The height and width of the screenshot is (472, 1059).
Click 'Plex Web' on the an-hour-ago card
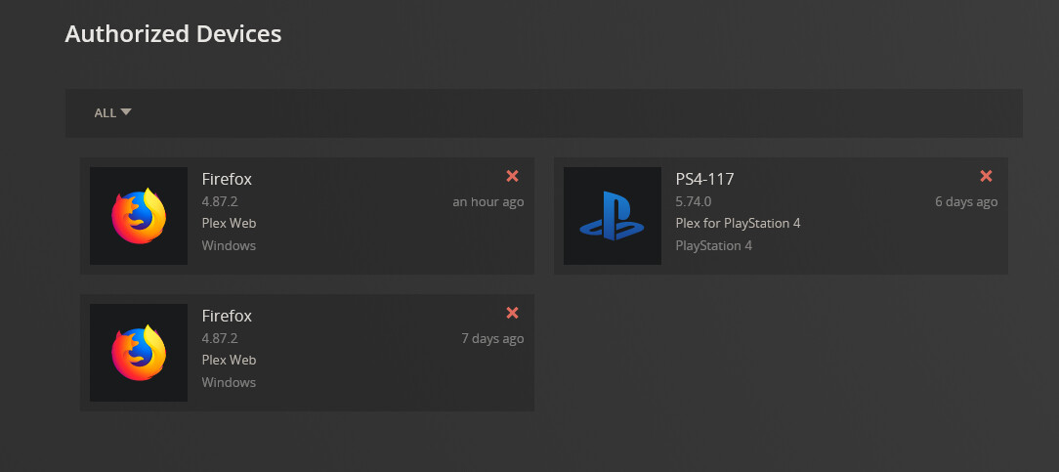pos(229,223)
